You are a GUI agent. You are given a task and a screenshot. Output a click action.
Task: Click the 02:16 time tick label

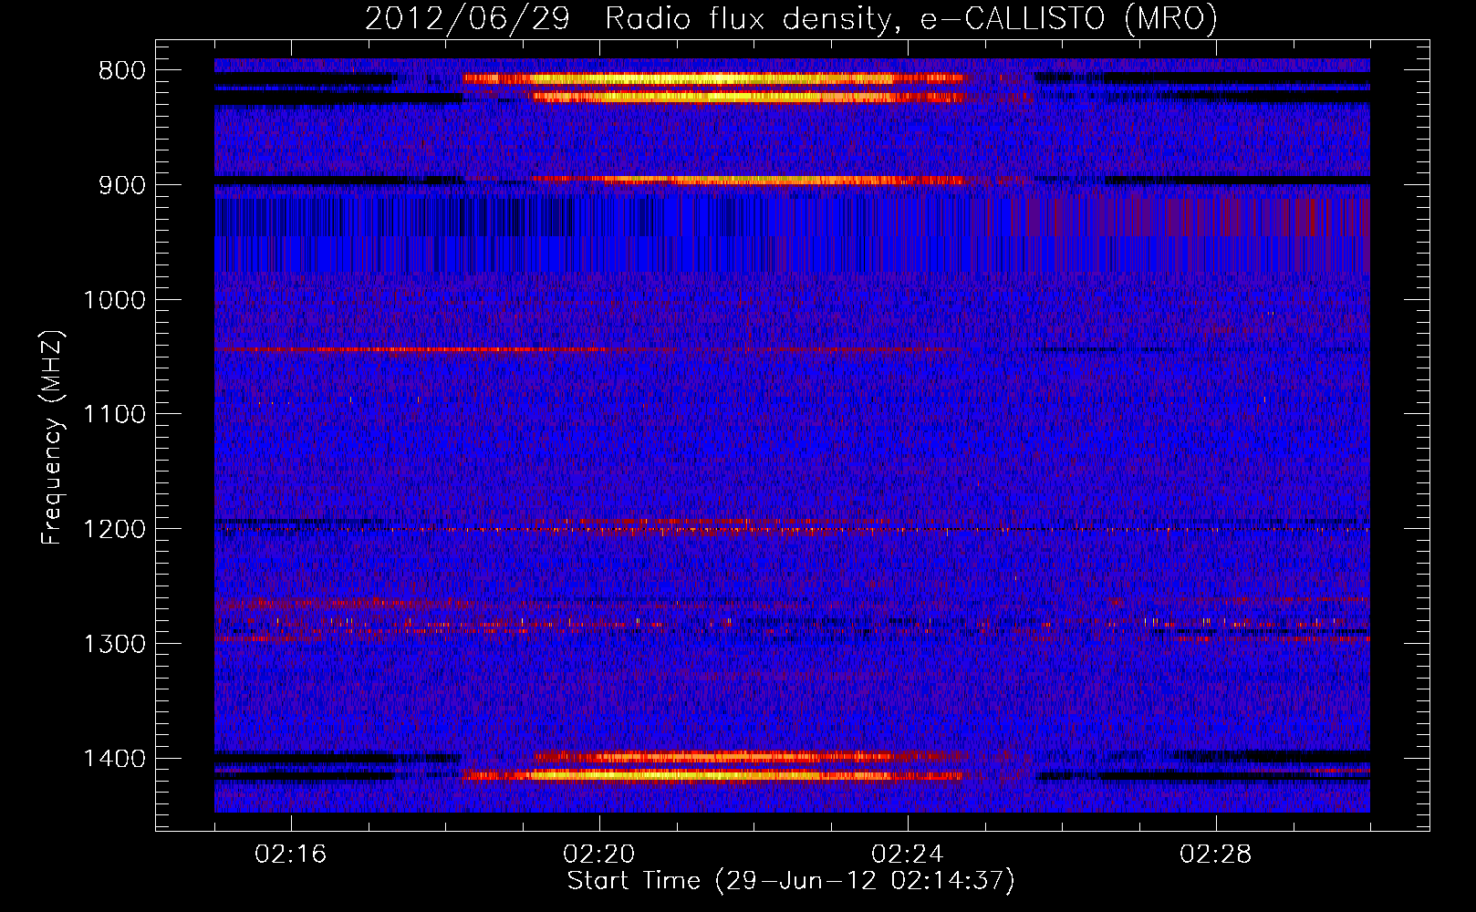point(291,855)
